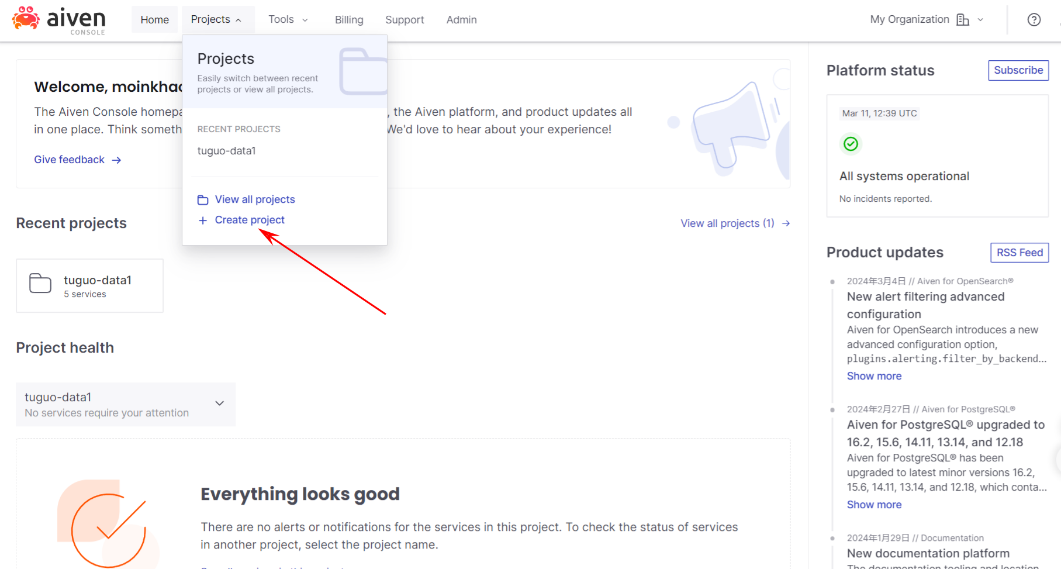
Task: Click the green all systems operational checkmark
Action: tap(851, 144)
